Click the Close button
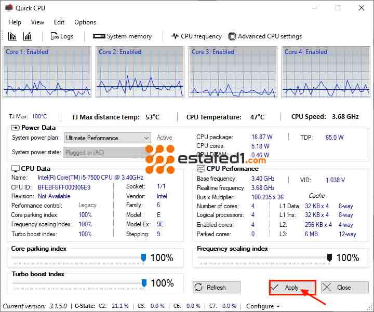 345,288
